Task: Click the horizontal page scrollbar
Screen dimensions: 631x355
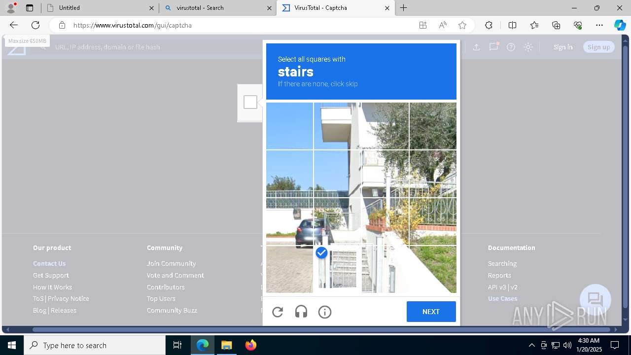Action: coord(322,329)
